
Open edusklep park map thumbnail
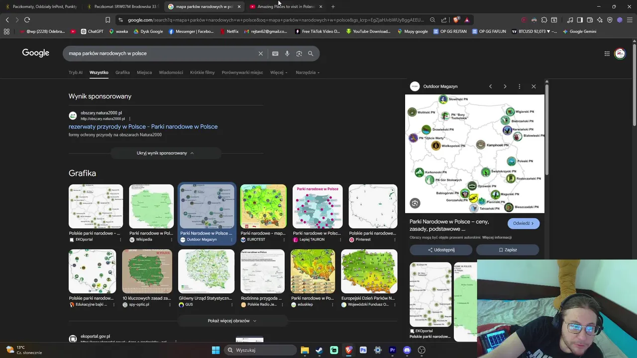313,271
